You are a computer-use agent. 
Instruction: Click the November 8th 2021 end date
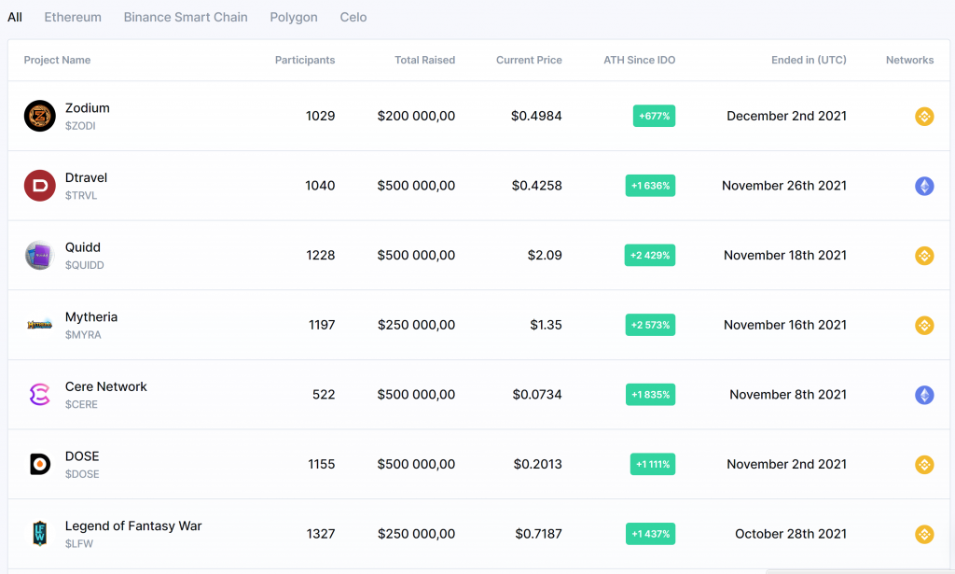pos(788,394)
